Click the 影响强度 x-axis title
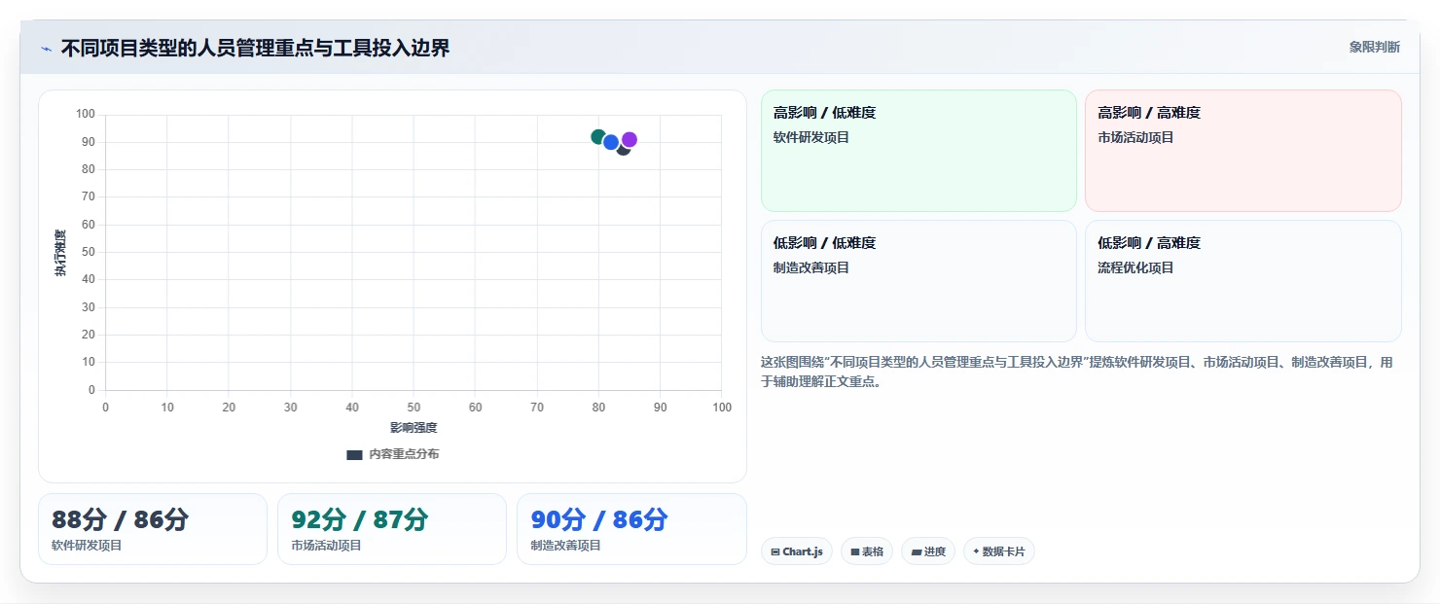The width and height of the screenshot is (1440, 604). point(414,428)
